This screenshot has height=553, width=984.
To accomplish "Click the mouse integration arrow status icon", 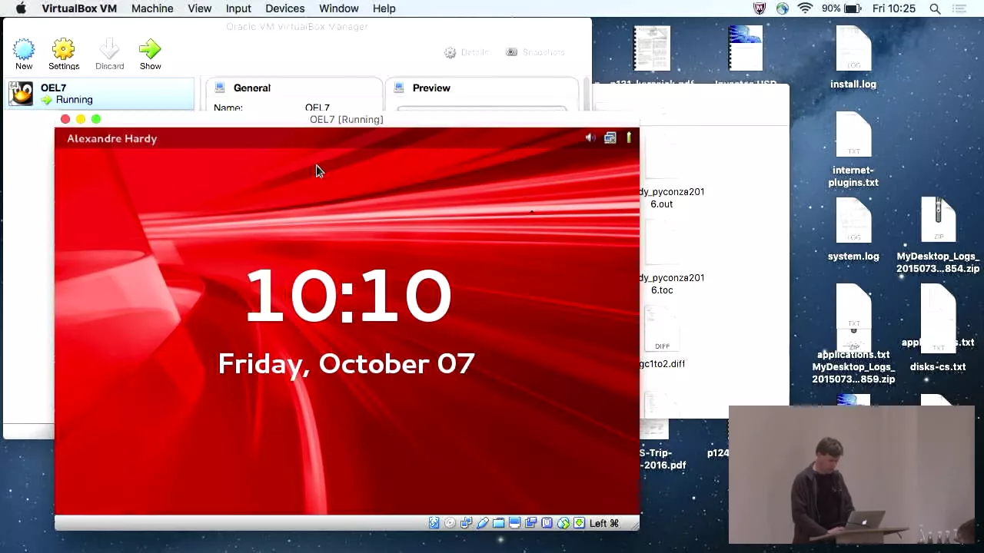I will [x=563, y=523].
